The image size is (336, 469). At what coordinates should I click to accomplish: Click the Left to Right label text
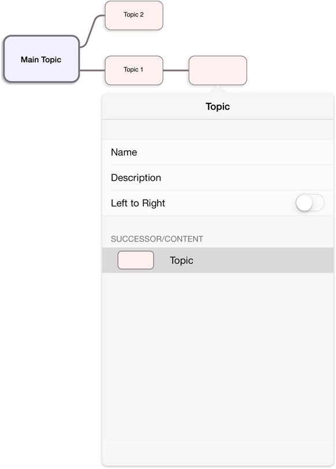tap(138, 203)
